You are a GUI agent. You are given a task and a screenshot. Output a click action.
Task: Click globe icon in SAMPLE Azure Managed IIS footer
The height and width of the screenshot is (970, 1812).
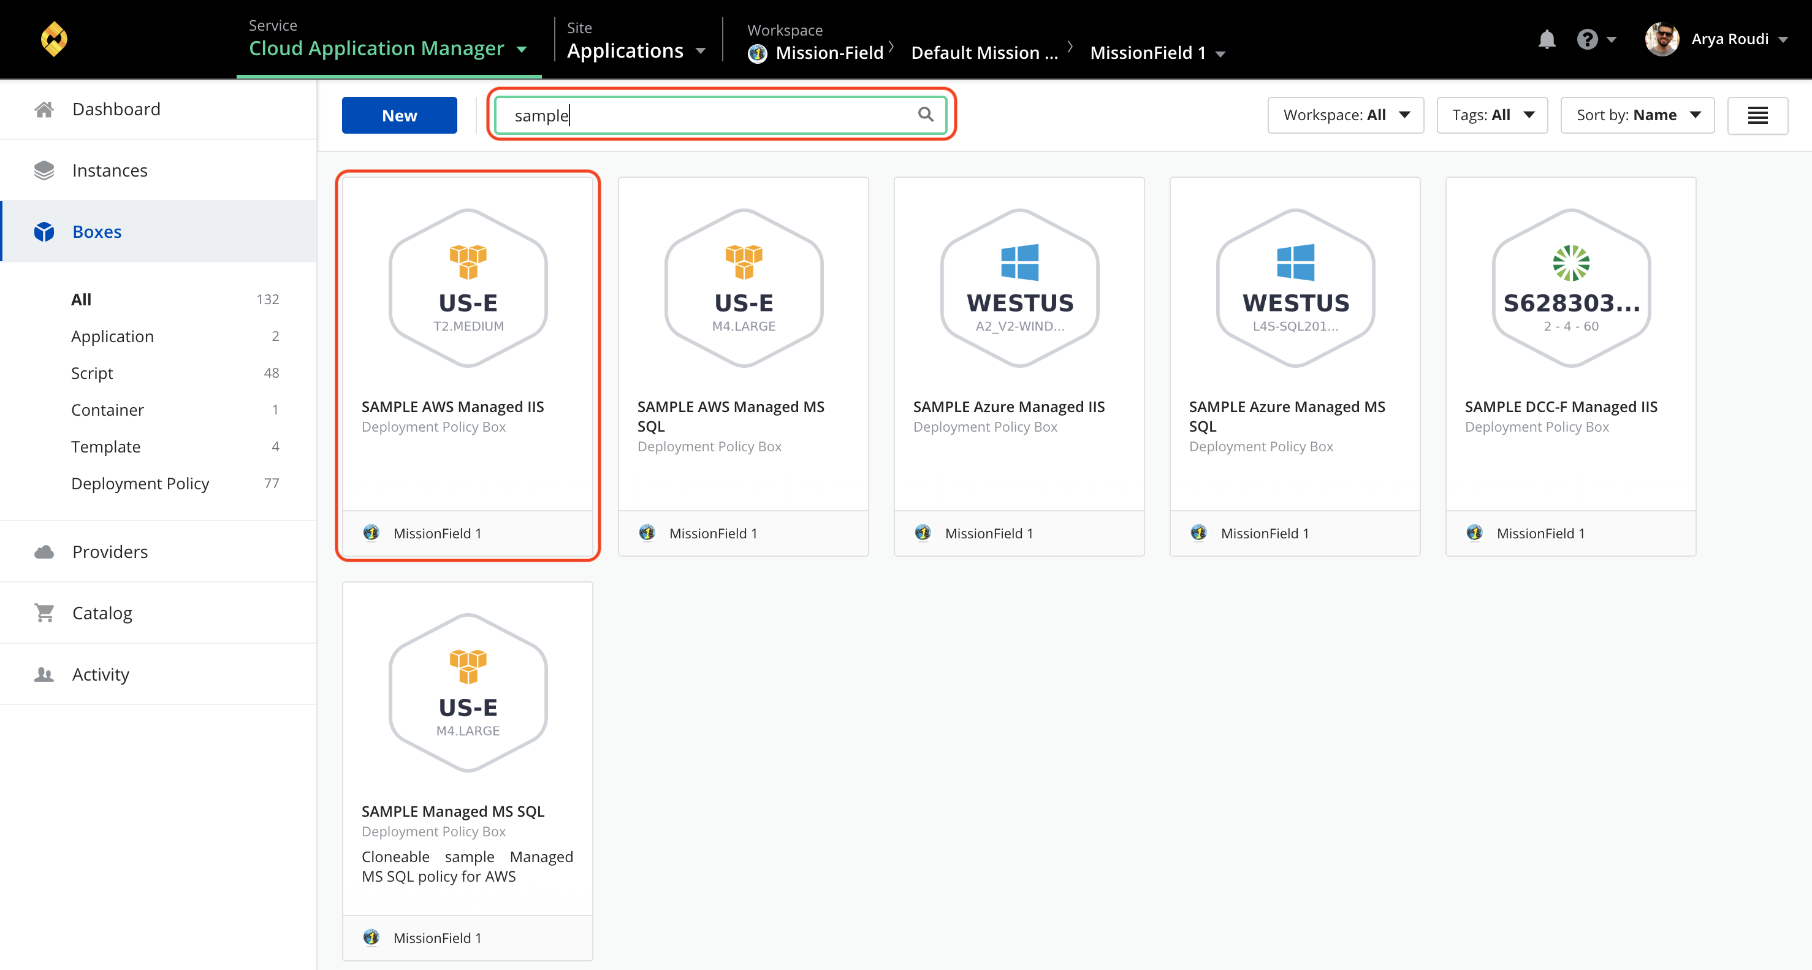click(923, 533)
